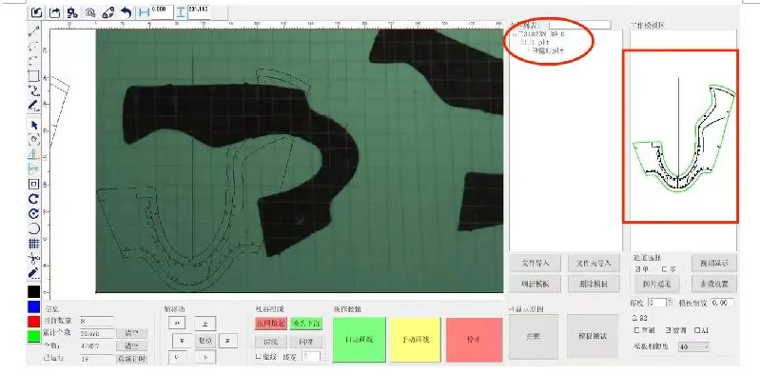Screen dimensions: 760x375
Task: Open the dropdown showing value 40
Action: coord(694,346)
